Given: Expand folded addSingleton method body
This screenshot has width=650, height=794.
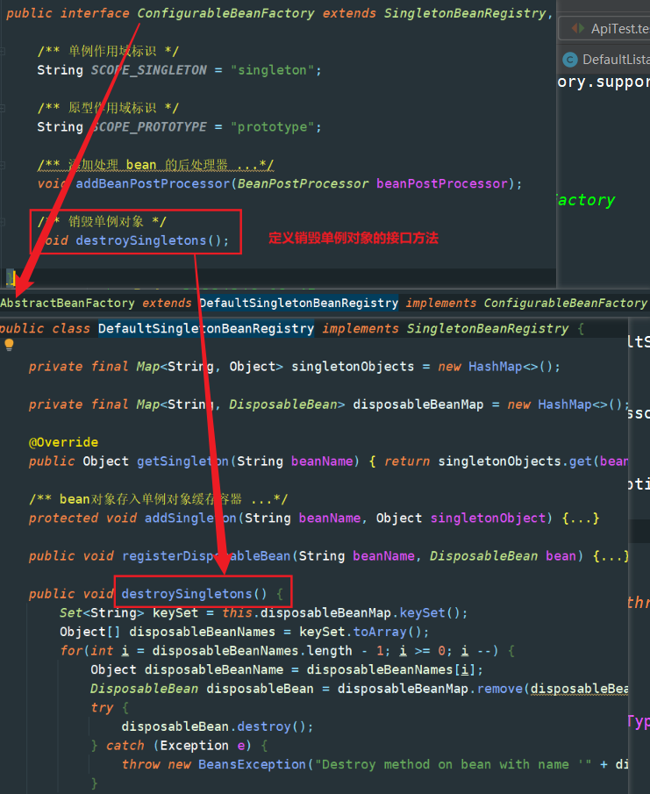Looking at the screenshot, I should [581, 518].
